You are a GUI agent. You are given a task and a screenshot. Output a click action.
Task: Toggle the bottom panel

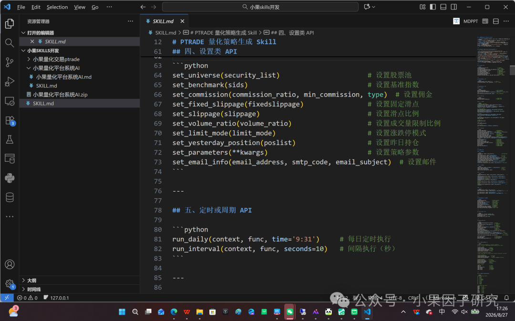[443, 7]
